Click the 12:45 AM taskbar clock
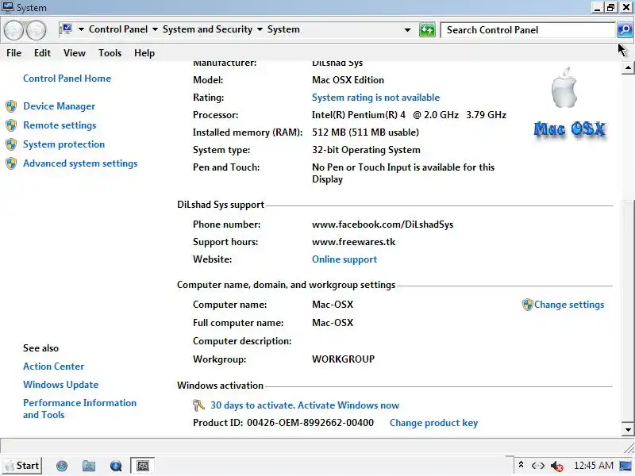The width and height of the screenshot is (635, 476). (x=593, y=466)
